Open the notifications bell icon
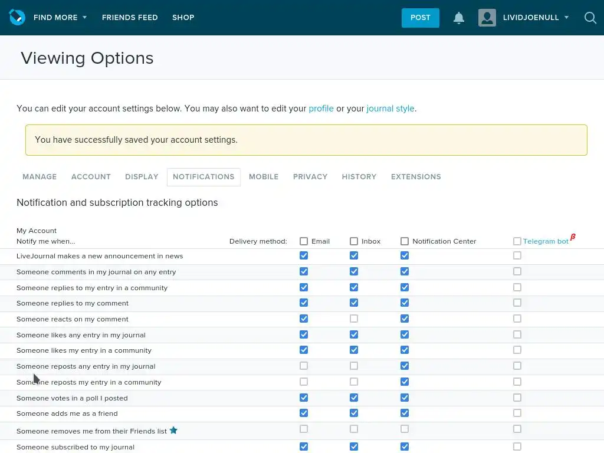Viewport: 604px width, 453px height. [x=459, y=18]
